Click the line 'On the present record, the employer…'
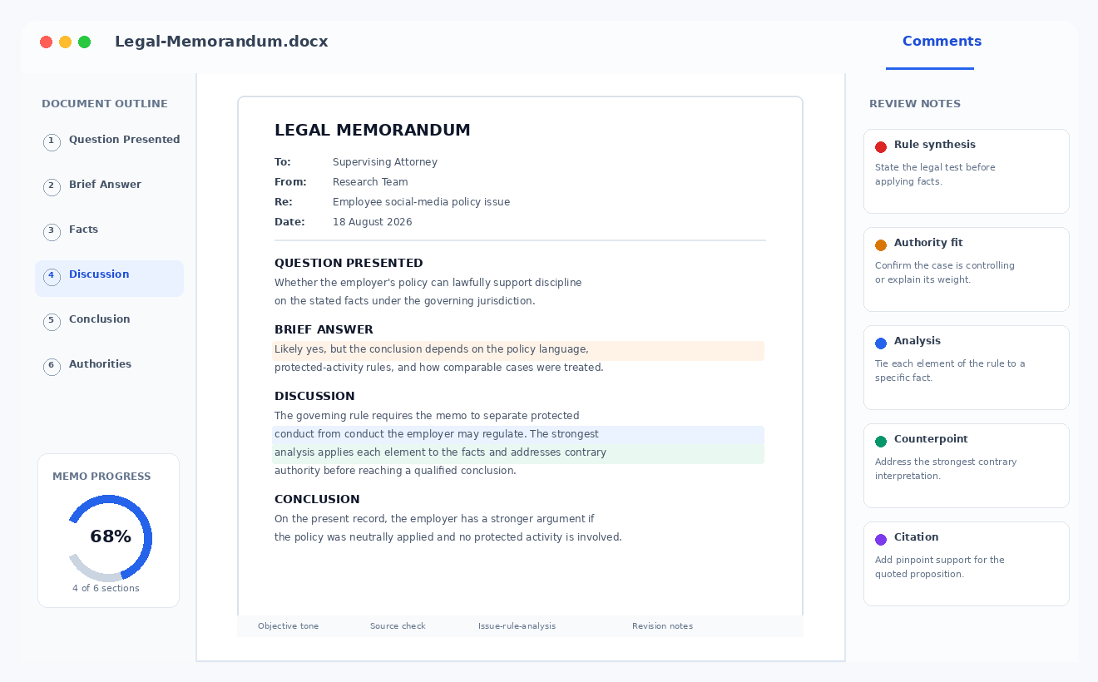The height and width of the screenshot is (682, 1098). (x=434, y=520)
